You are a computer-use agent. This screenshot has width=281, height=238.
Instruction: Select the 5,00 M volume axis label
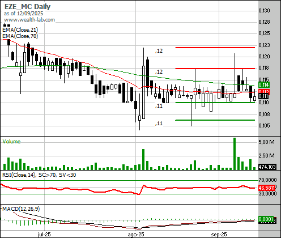[266, 142]
